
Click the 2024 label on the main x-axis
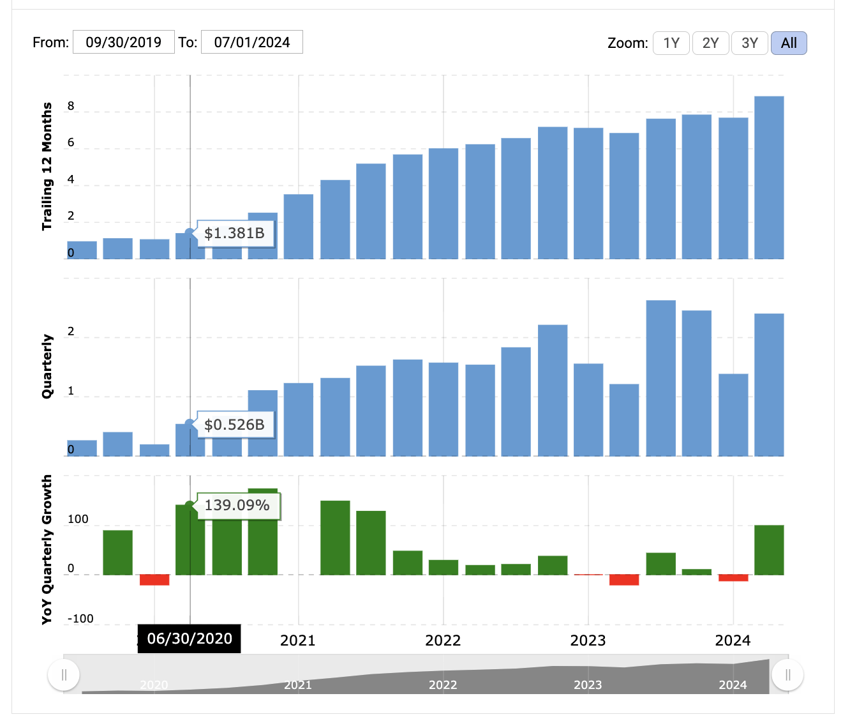pos(733,640)
